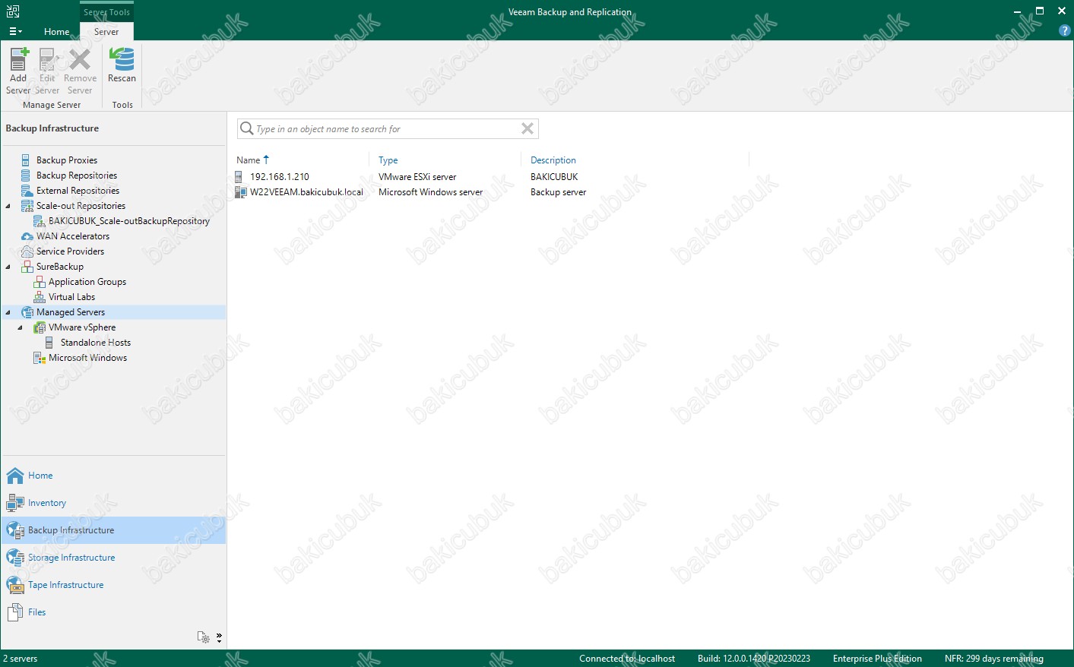Click the BAKICUBUK description cell

[554, 177]
